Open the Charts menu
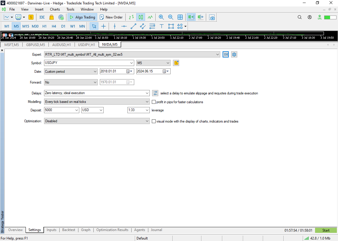Viewport: 338px width, 241px height. click(55, 9)
